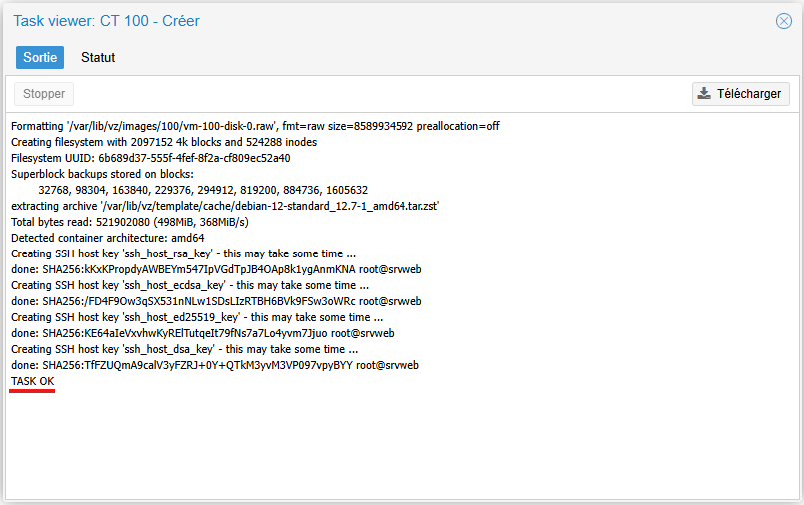Click 'Detected container architecture: amd64' line
Viewport: 804px width, 505px height.
click(x=107, y=238)
